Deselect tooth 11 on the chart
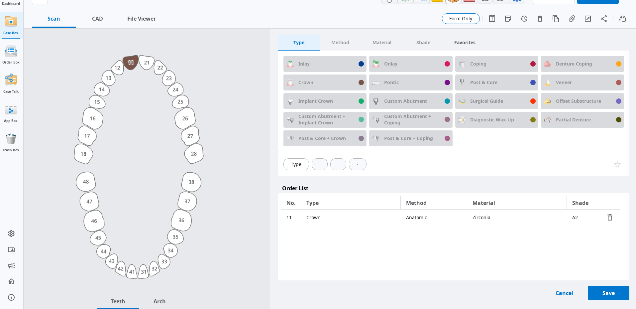The width and height of the screenshot is (636, 309). coord(131,63)
